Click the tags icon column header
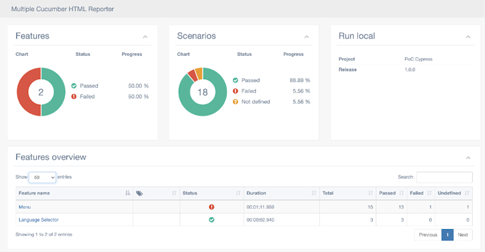 point(156,193)
